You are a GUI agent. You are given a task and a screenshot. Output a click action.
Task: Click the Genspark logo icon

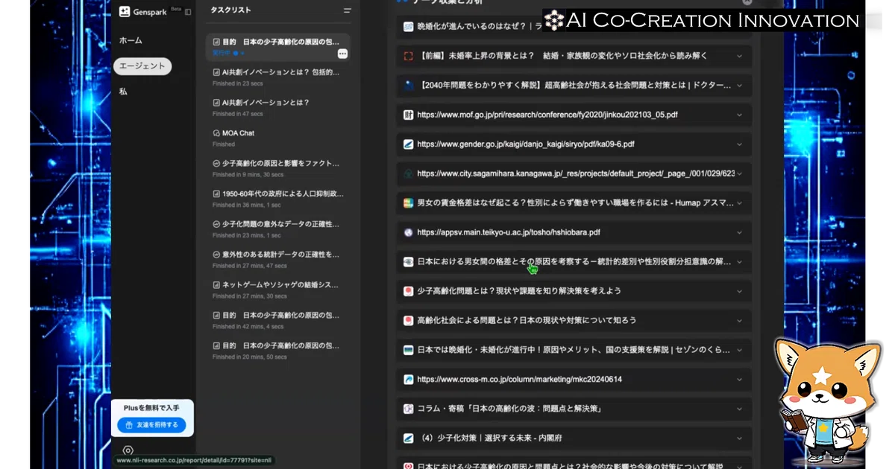[124, 11]
